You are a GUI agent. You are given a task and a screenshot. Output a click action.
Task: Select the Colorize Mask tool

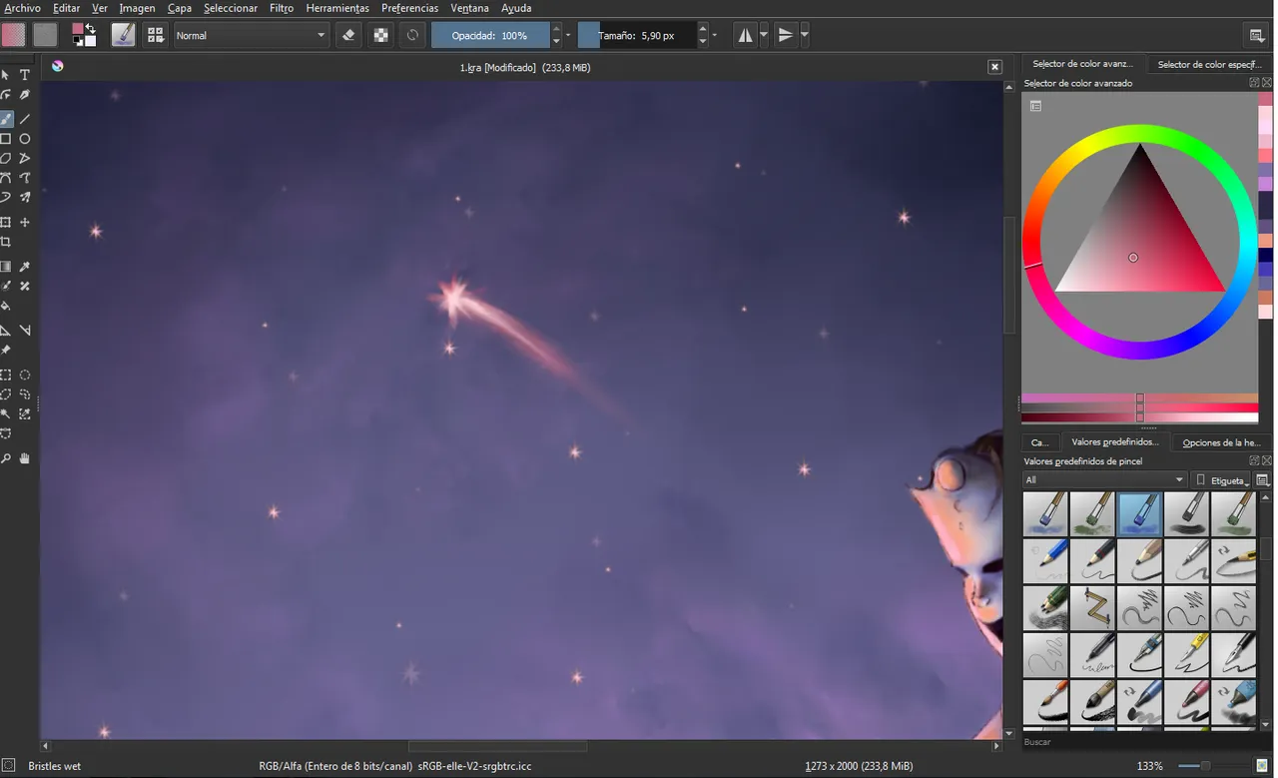(6, 286)
